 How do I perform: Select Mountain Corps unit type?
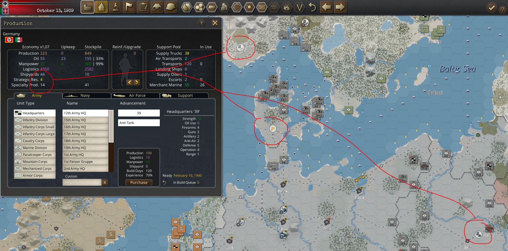click(x=35, y=161)
